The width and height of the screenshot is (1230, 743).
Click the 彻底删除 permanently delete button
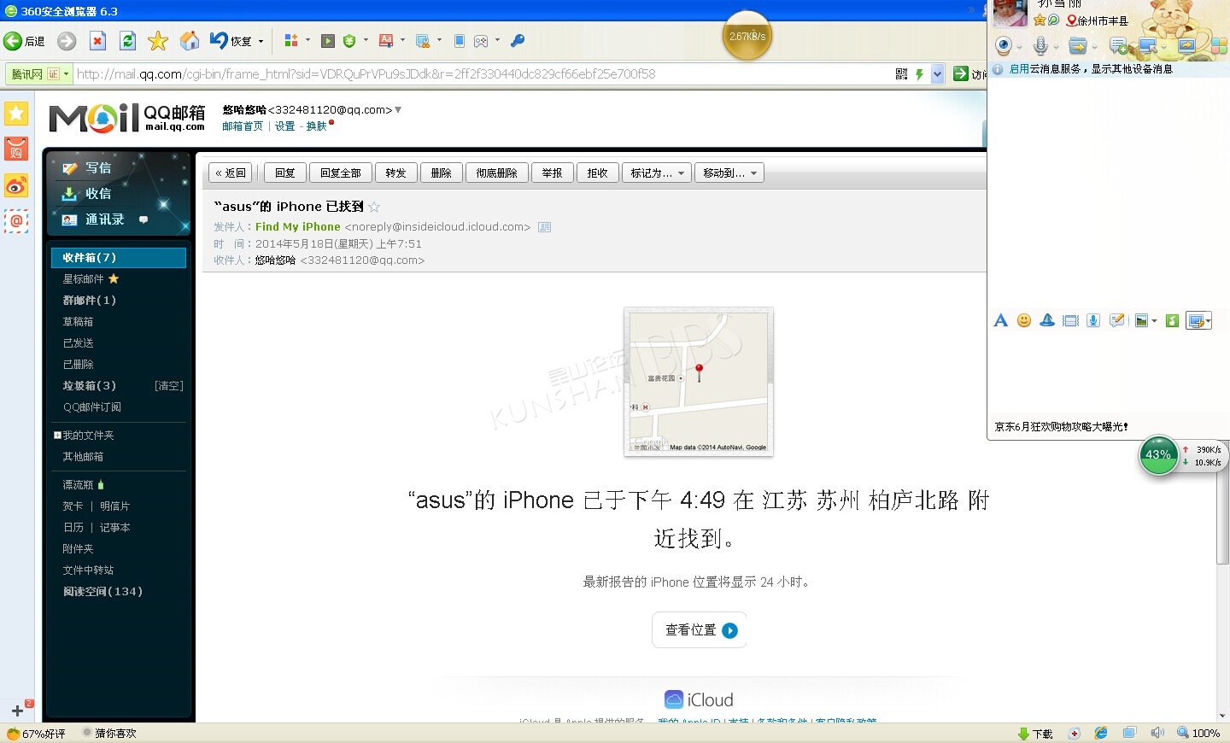point(497,173)
